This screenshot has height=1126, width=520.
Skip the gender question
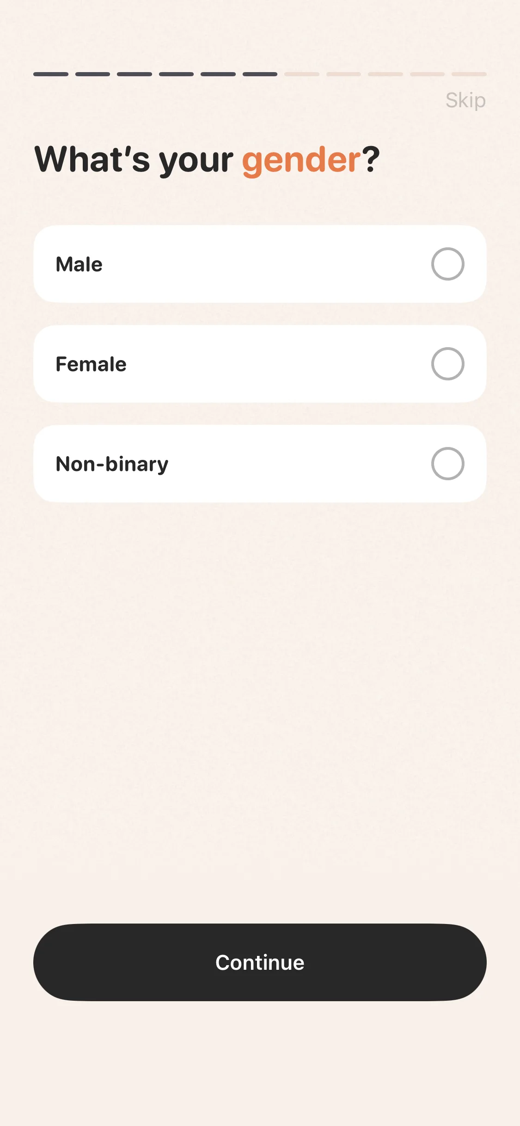tap(465, 100)
